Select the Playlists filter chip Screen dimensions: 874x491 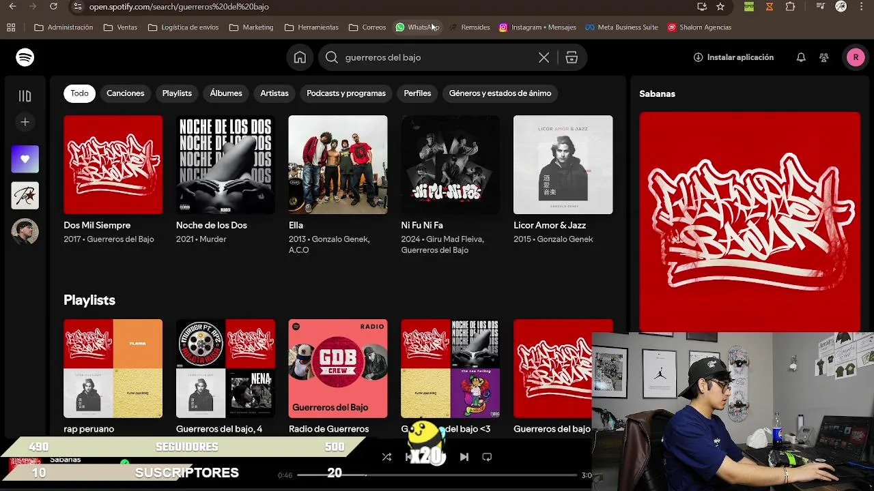177,93
